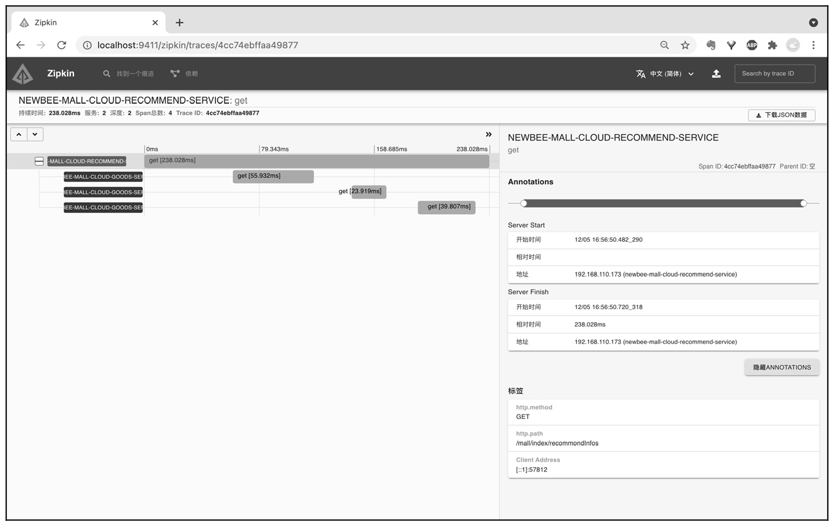Click the Zipkin logo icon in header
The height and width of the screenshot is (526, 834).
tap(23, 74)
